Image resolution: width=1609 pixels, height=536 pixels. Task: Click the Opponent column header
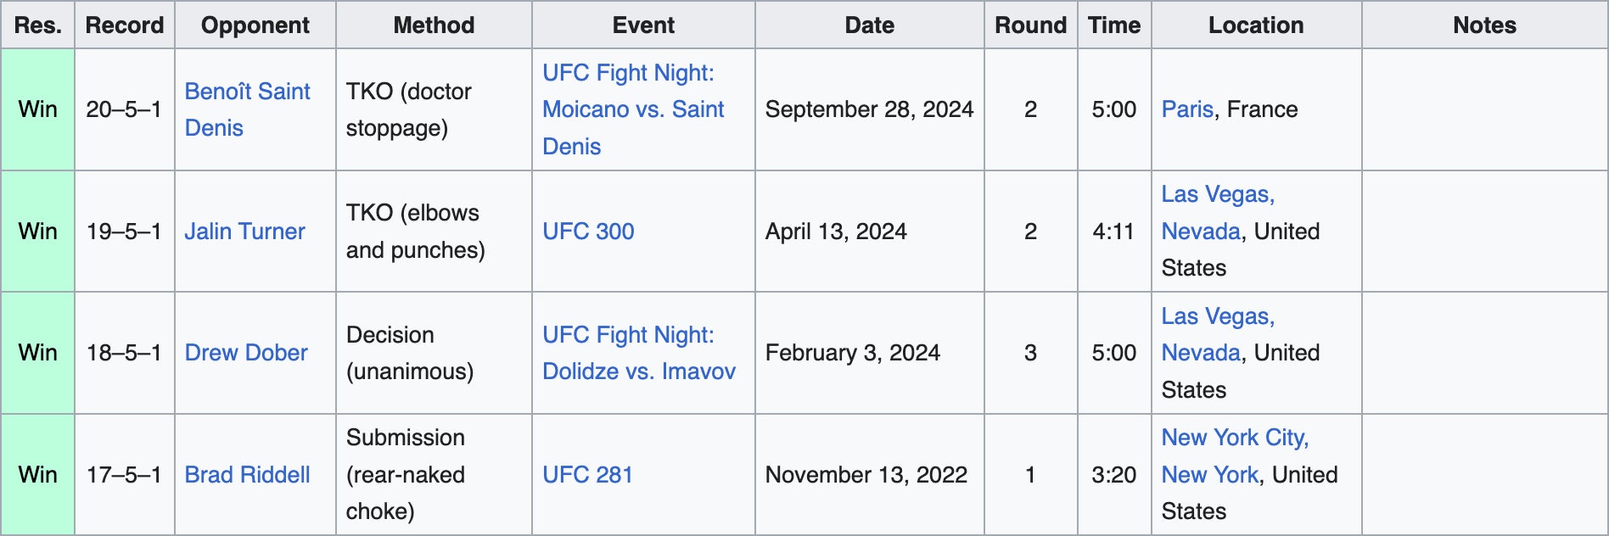(x=255, y=25)
